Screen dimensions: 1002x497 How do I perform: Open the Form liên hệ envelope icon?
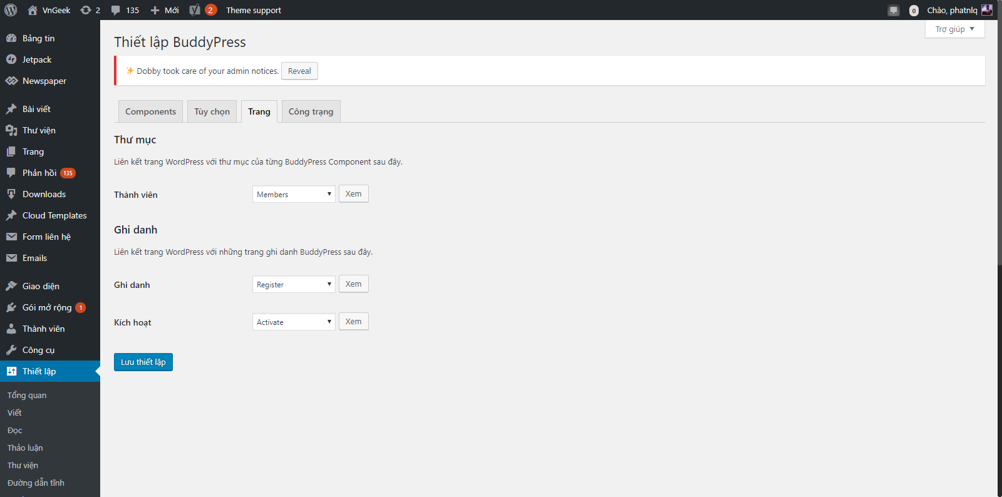click(11, 237)
